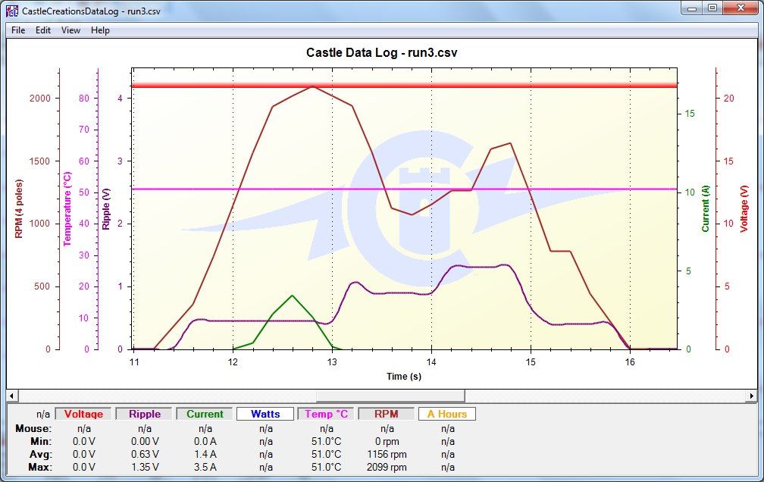The width and height of the screenshot is (764, 482).
Task: Hide the RPM series via its button
Action: tap(387, 414)
